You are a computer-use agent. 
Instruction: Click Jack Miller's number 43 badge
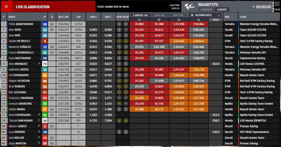pos(45,138)
